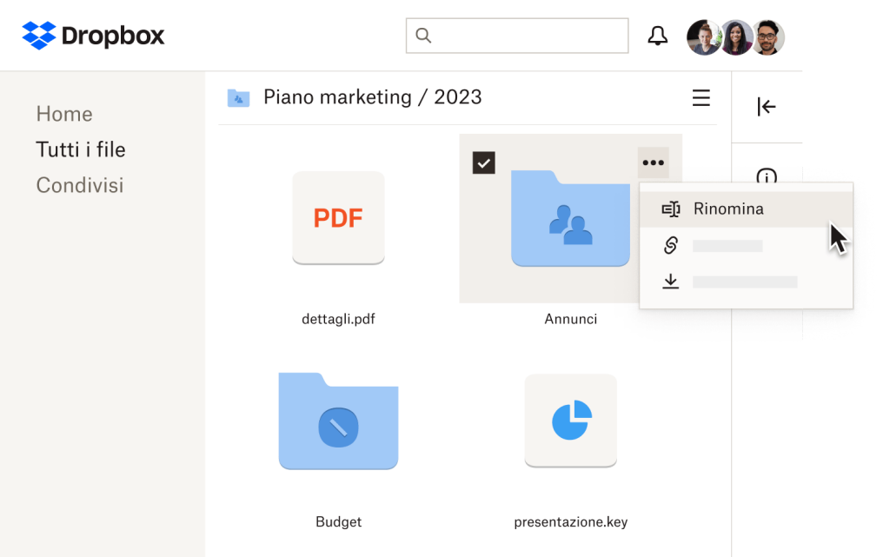The image size is (890, 557).
Task: Click the folder icon in the breadcrumb
Action: (x=236, y=96)
